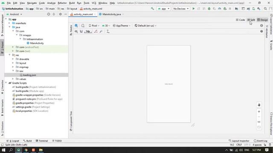Click the warnings indicator icon in design toolbar

261,25
